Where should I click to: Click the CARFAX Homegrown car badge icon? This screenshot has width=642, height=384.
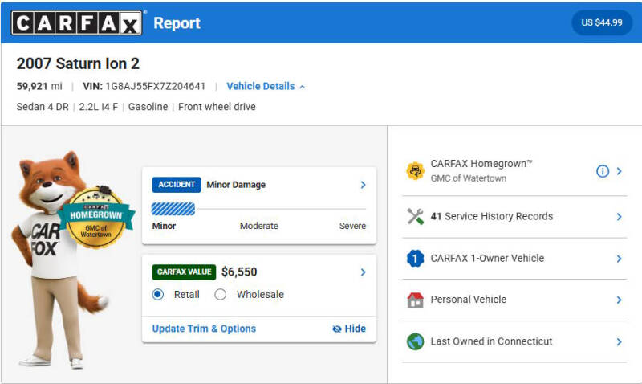(415, 170)
